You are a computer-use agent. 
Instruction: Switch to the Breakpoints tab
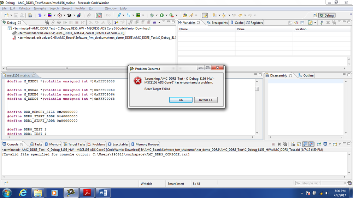click(x=217, y=23)
